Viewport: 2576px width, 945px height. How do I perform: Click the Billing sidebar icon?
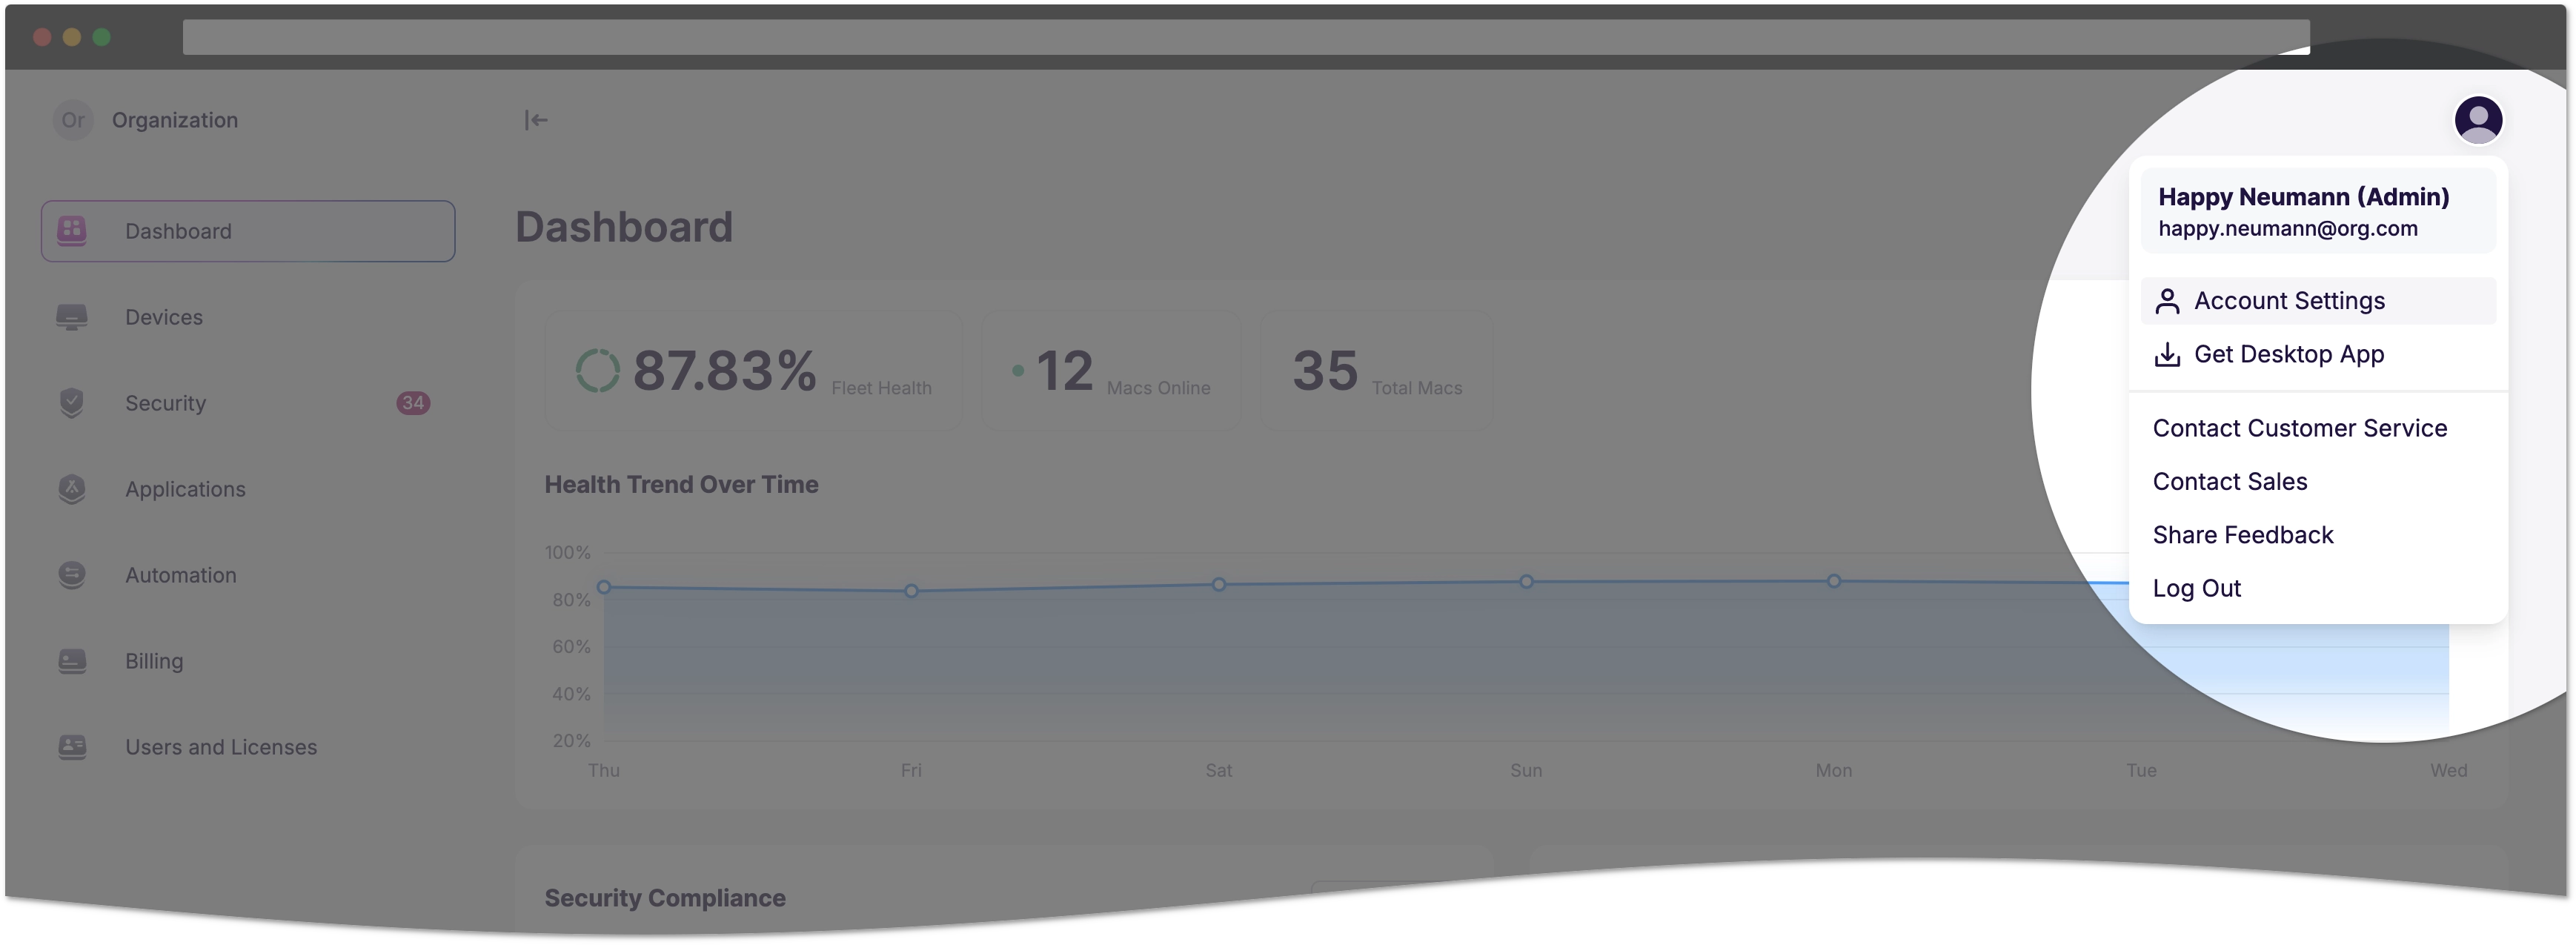[x=74, y=659]
